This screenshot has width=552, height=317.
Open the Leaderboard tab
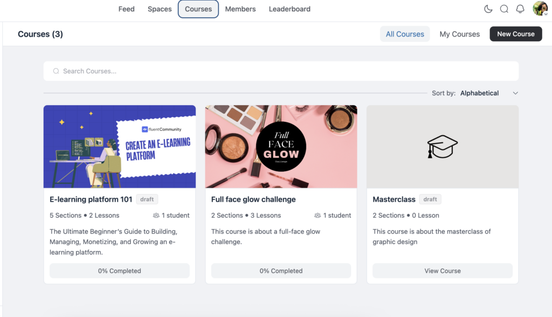289,9
